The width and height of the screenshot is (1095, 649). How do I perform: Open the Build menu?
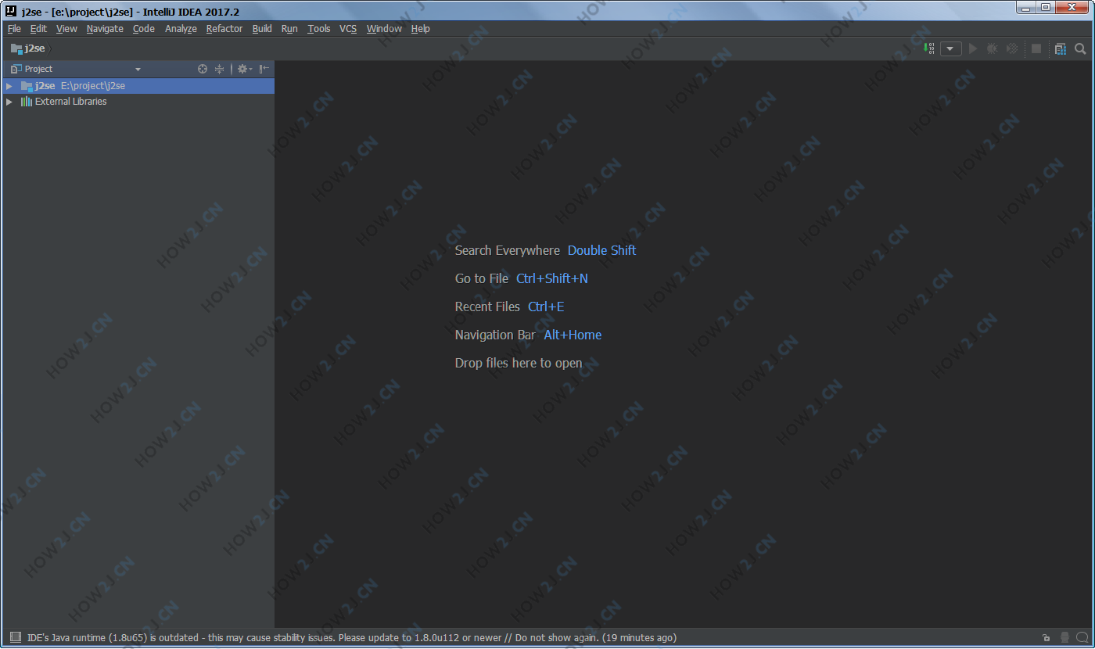click(x=262, y=29)
